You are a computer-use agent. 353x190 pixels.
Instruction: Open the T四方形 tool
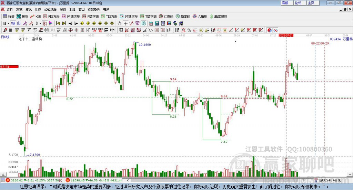(109, 17)
